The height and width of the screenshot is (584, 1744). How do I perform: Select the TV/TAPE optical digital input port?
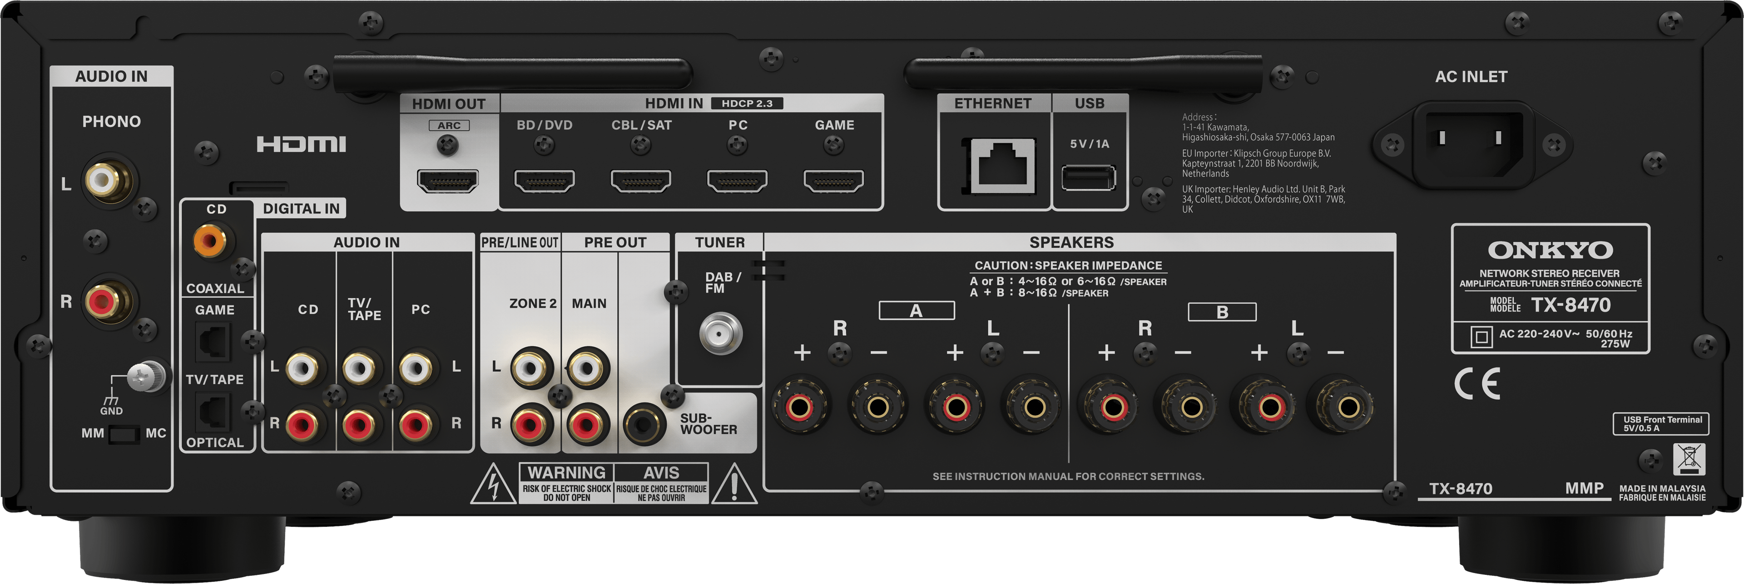213,412
